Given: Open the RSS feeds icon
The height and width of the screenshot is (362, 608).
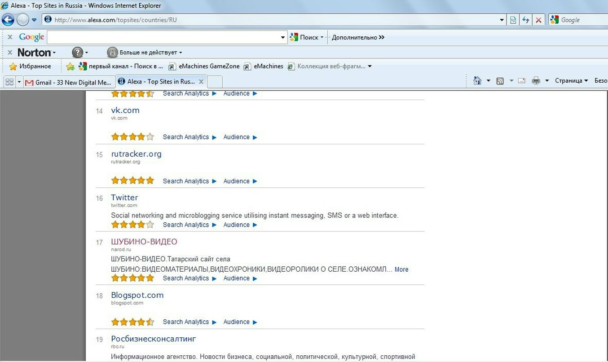Looking at the screenshot, I should coord(500,81).
